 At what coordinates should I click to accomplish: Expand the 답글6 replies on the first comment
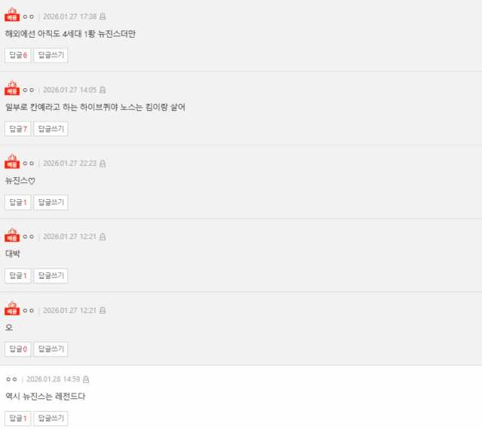pyautogui.click(x=18, y=55)
